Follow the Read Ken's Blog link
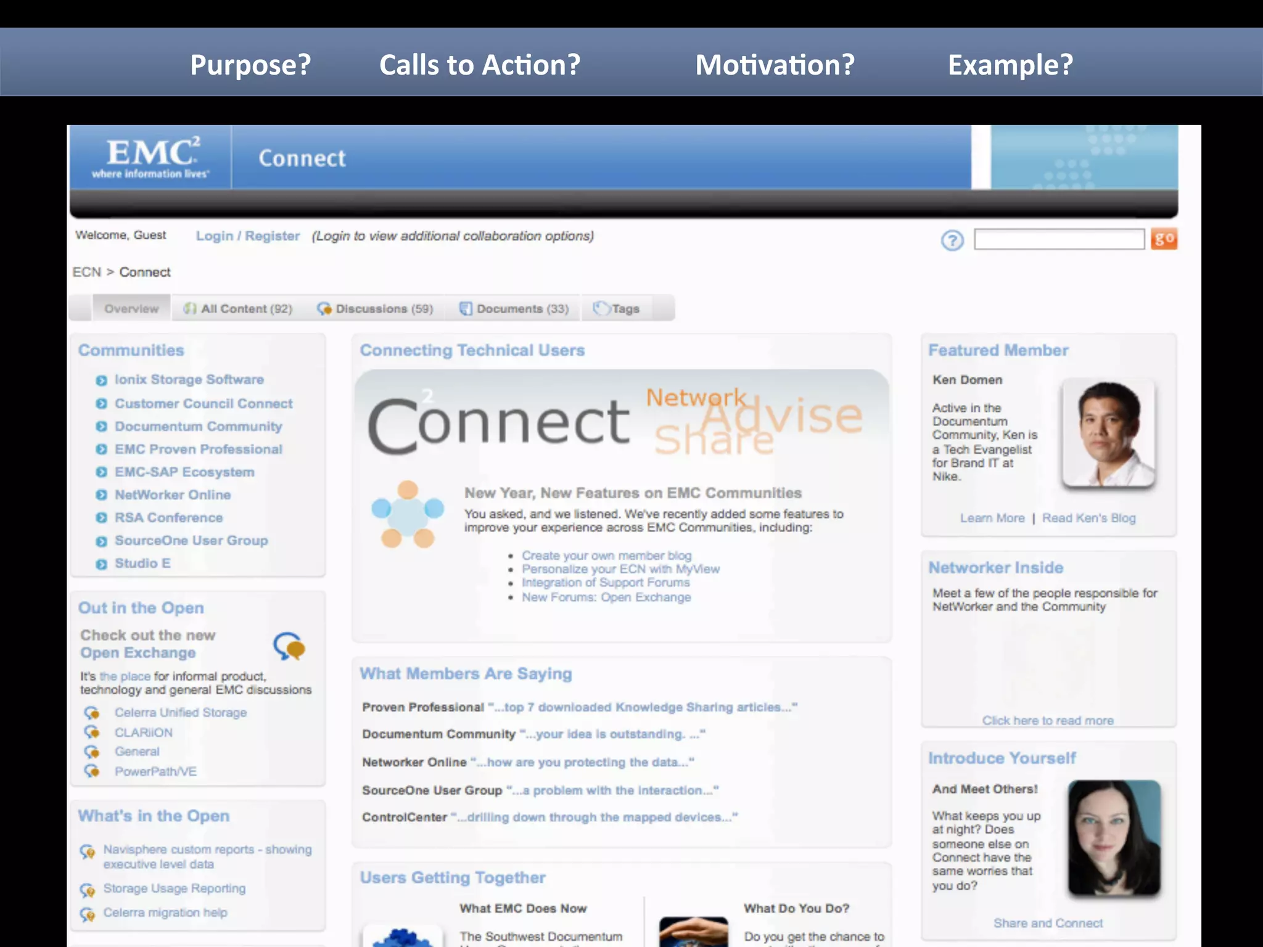This screenshot has height=947, width=1263. [1088, 518]
